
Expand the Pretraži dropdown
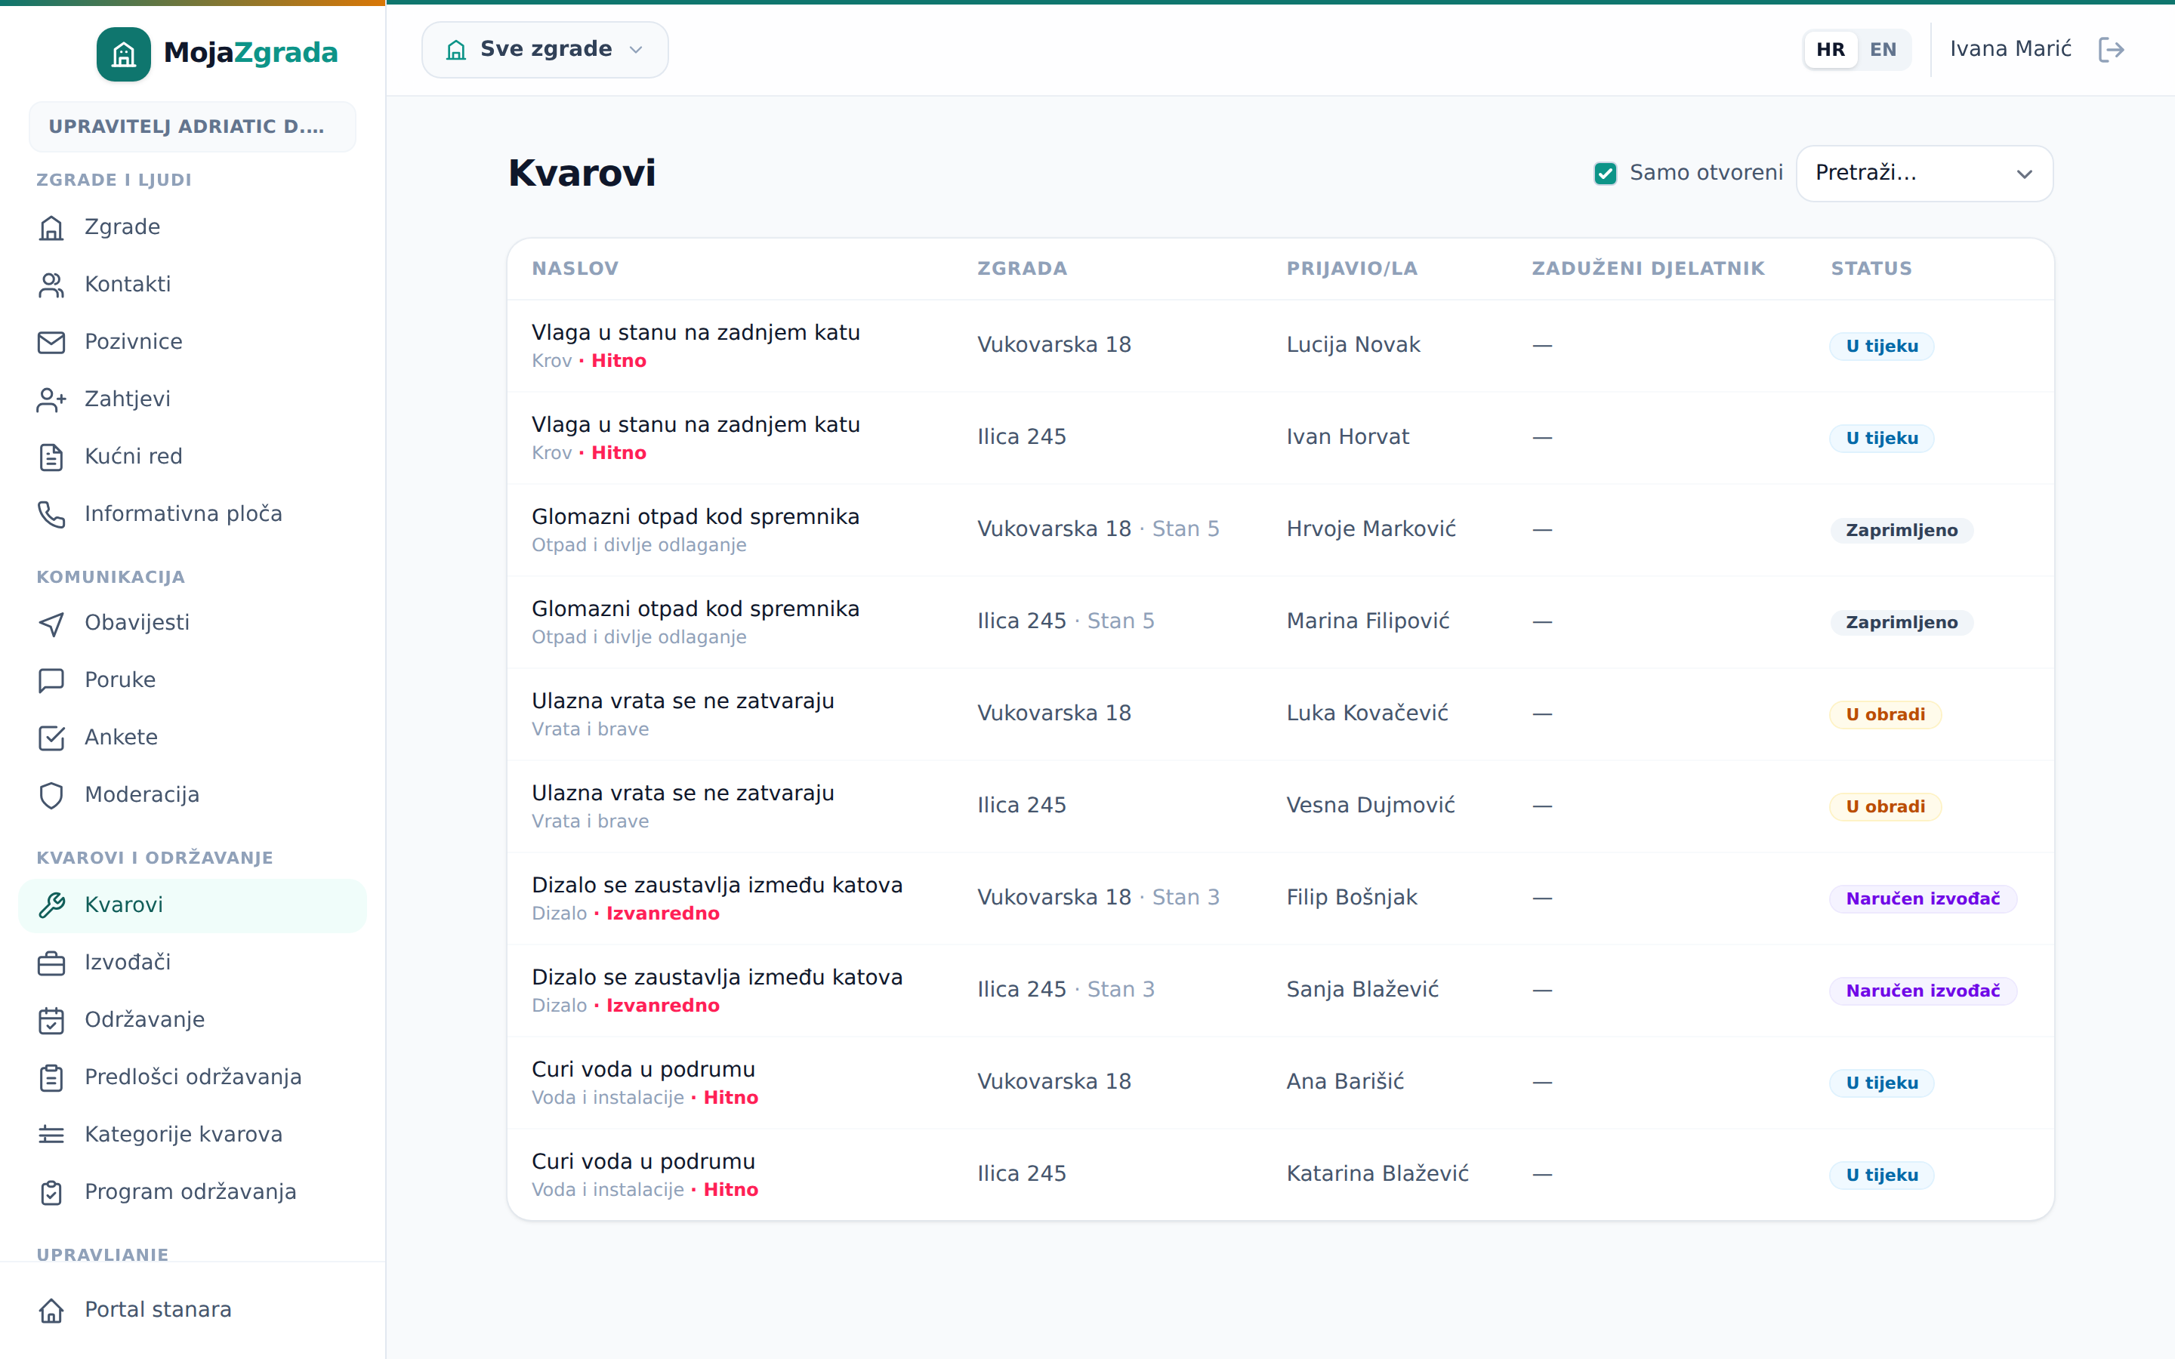pyautogui.click(x=1924, y=174)
